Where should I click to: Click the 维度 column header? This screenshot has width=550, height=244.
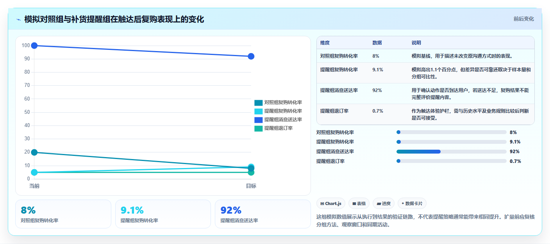pos(325,43)
